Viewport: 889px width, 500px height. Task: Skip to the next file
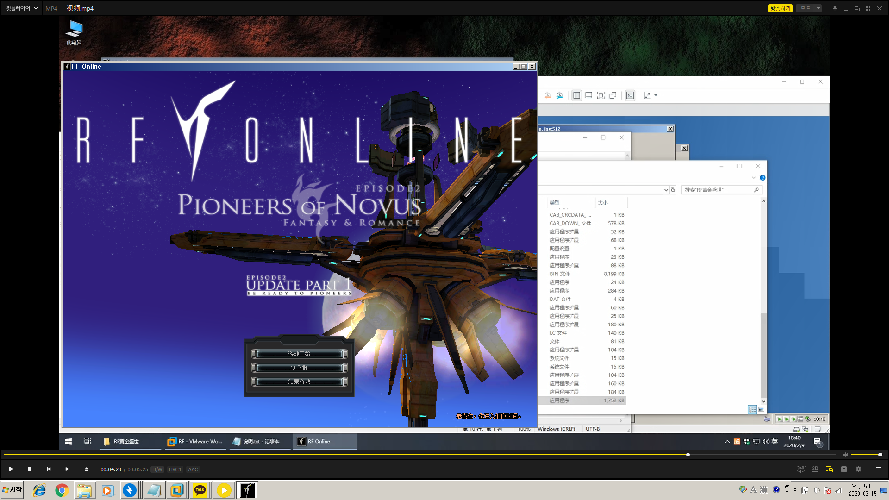click(x=68, y=469)
